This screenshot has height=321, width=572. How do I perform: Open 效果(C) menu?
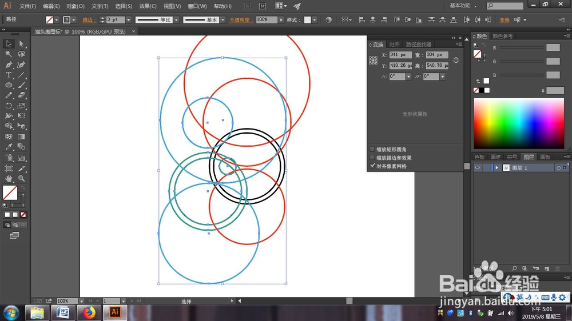[148, 6]
